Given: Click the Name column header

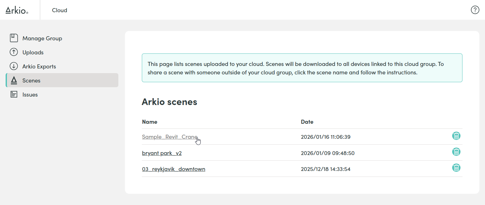Looking at the screenshot, I should coord(150,122).
